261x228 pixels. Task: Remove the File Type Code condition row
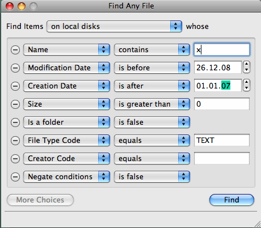point(15,141)
